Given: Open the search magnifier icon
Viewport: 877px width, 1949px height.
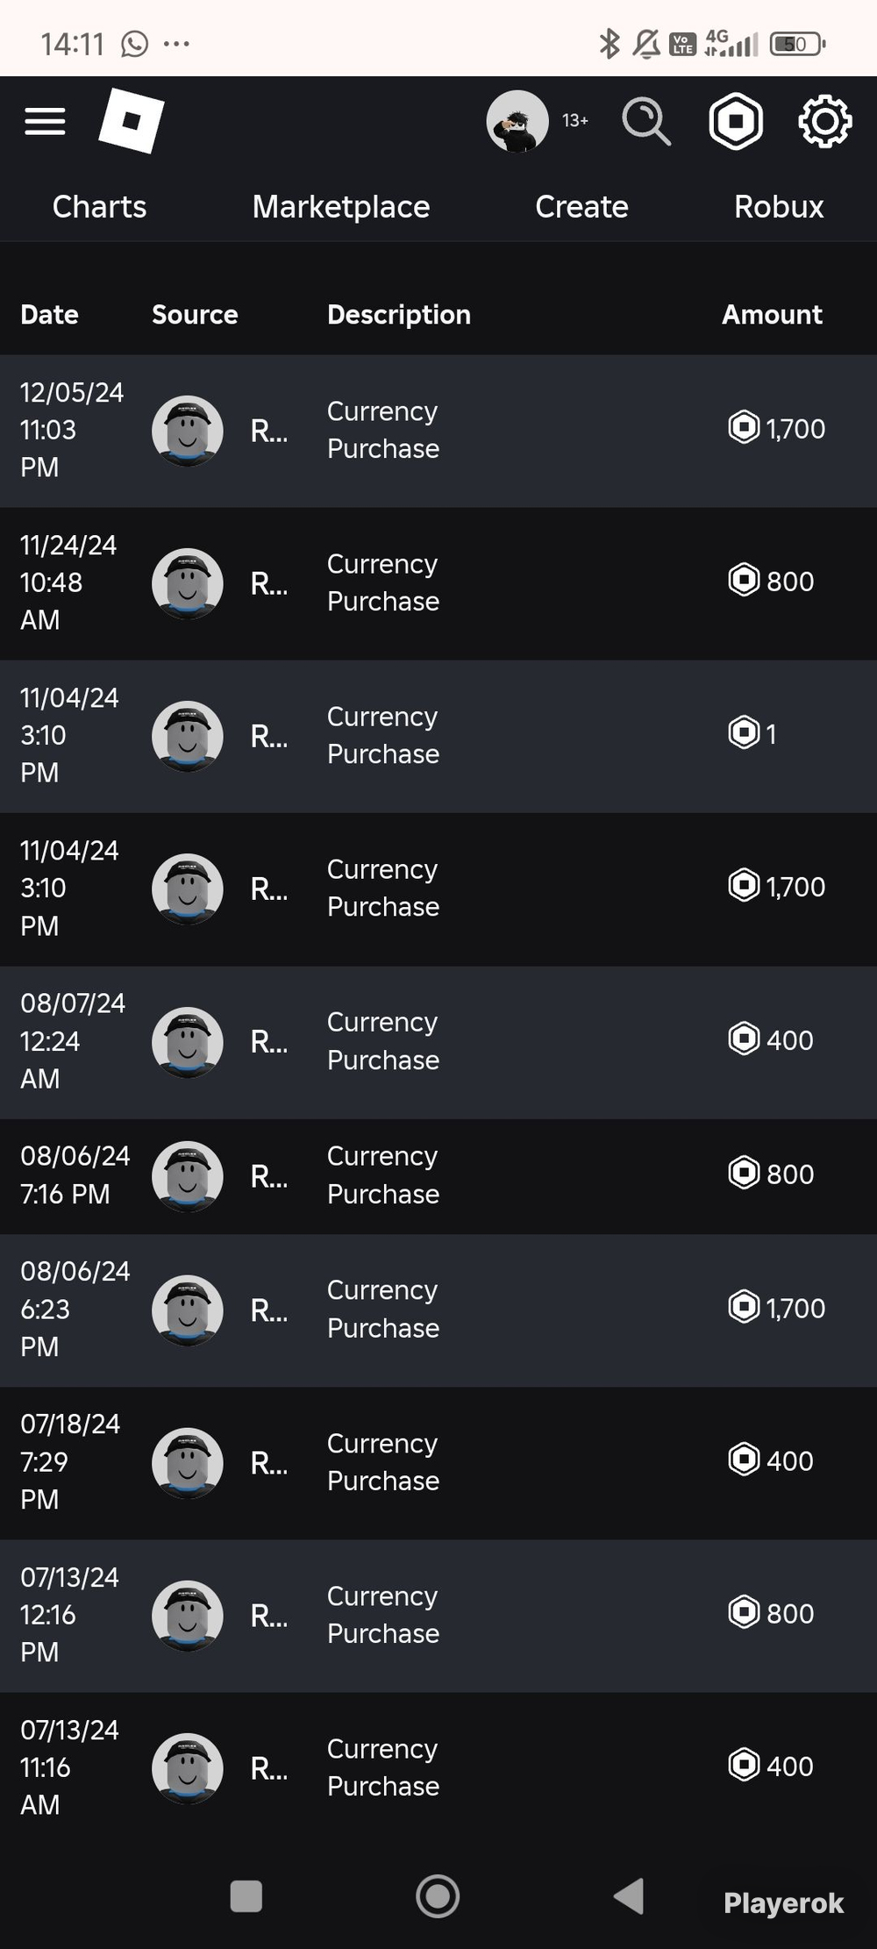Looking at the screenshot, I should (646, 121).
